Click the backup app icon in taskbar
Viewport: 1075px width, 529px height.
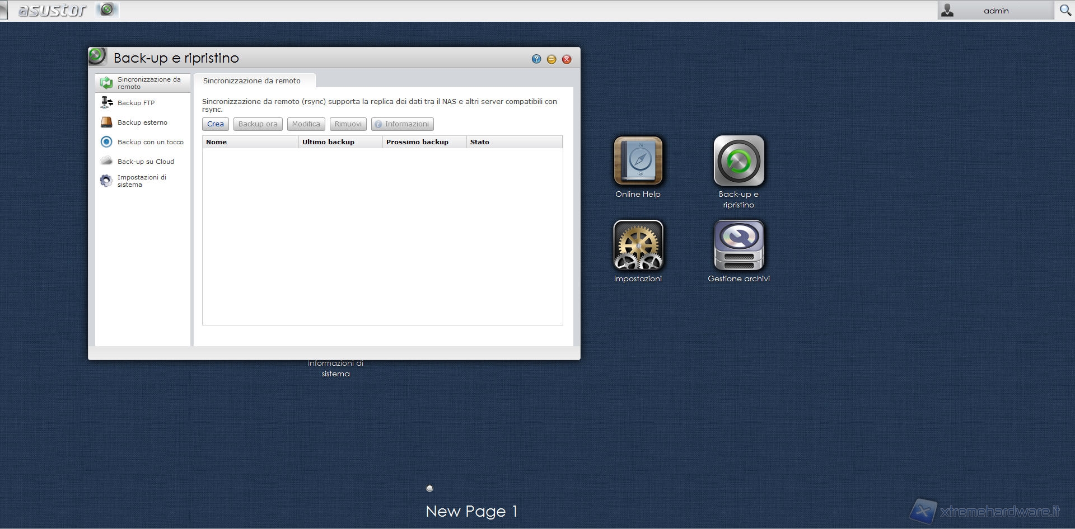click(107, 10)
